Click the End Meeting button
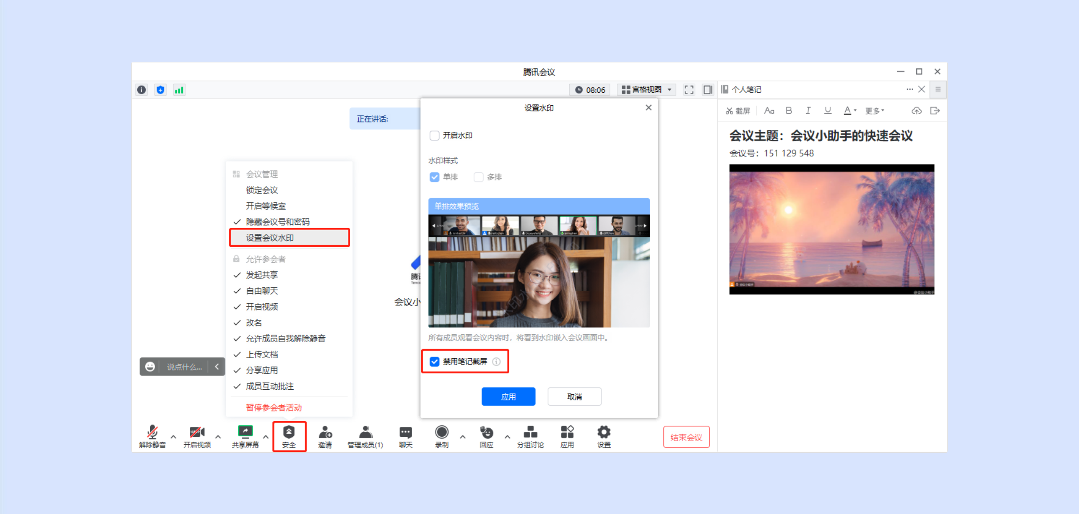Image resolution: width=1079 pixels, height=514 pixels. point(687,438)
